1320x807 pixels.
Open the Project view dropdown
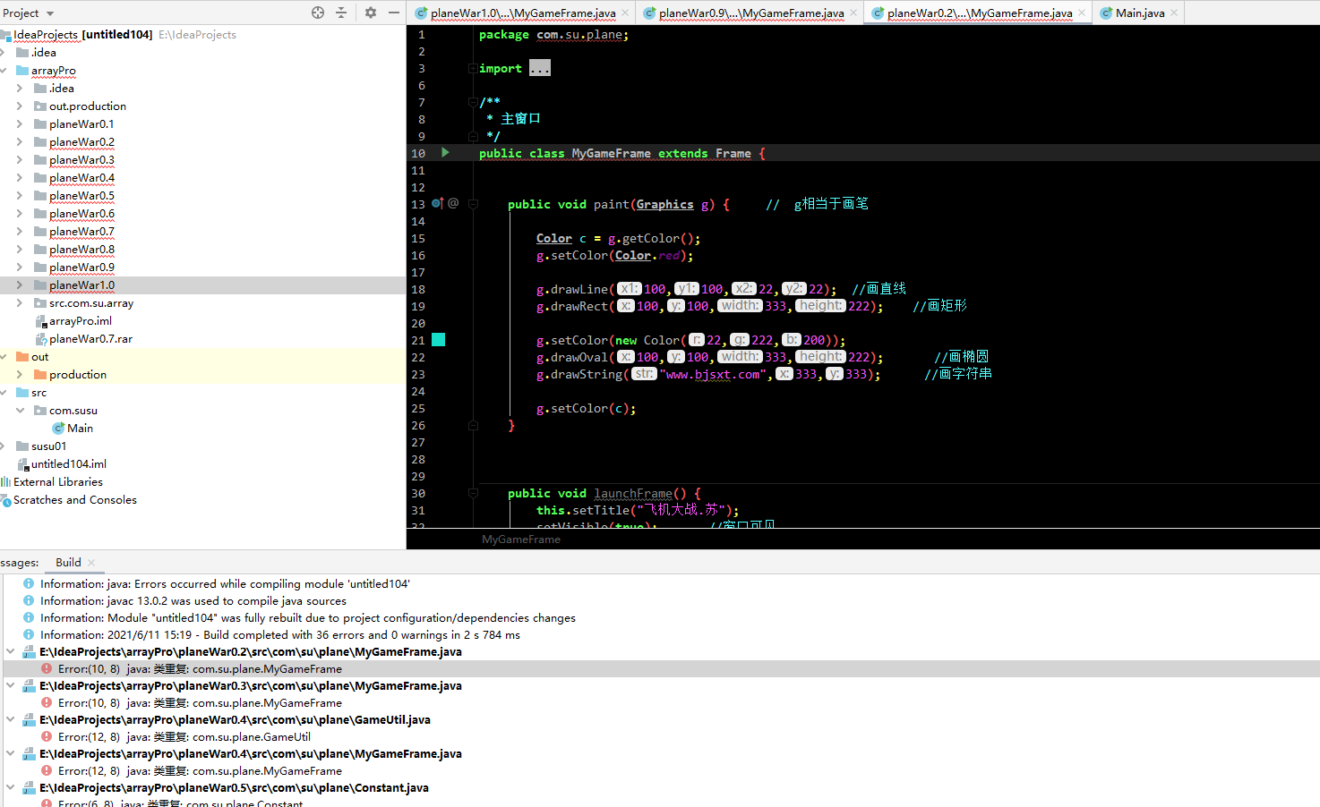point(50,13)
